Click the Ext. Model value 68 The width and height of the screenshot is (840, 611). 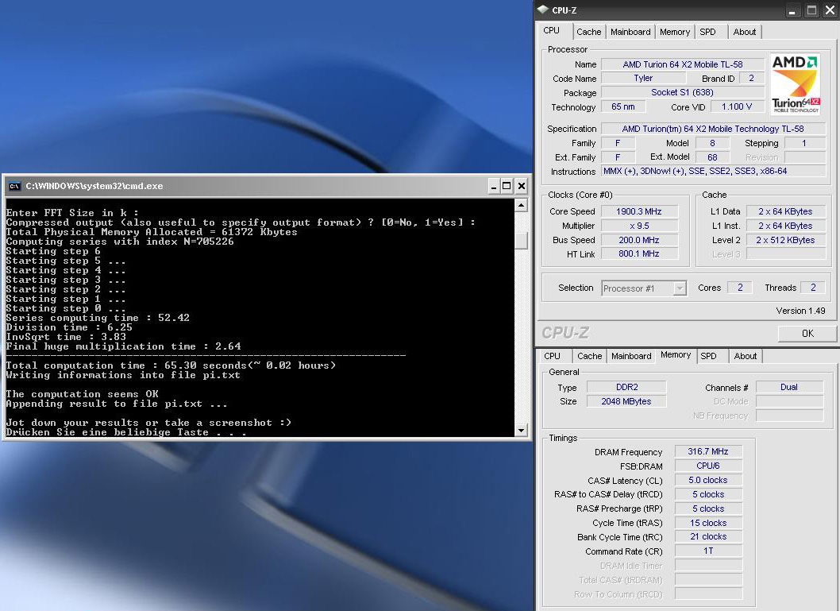pos(712,157)
